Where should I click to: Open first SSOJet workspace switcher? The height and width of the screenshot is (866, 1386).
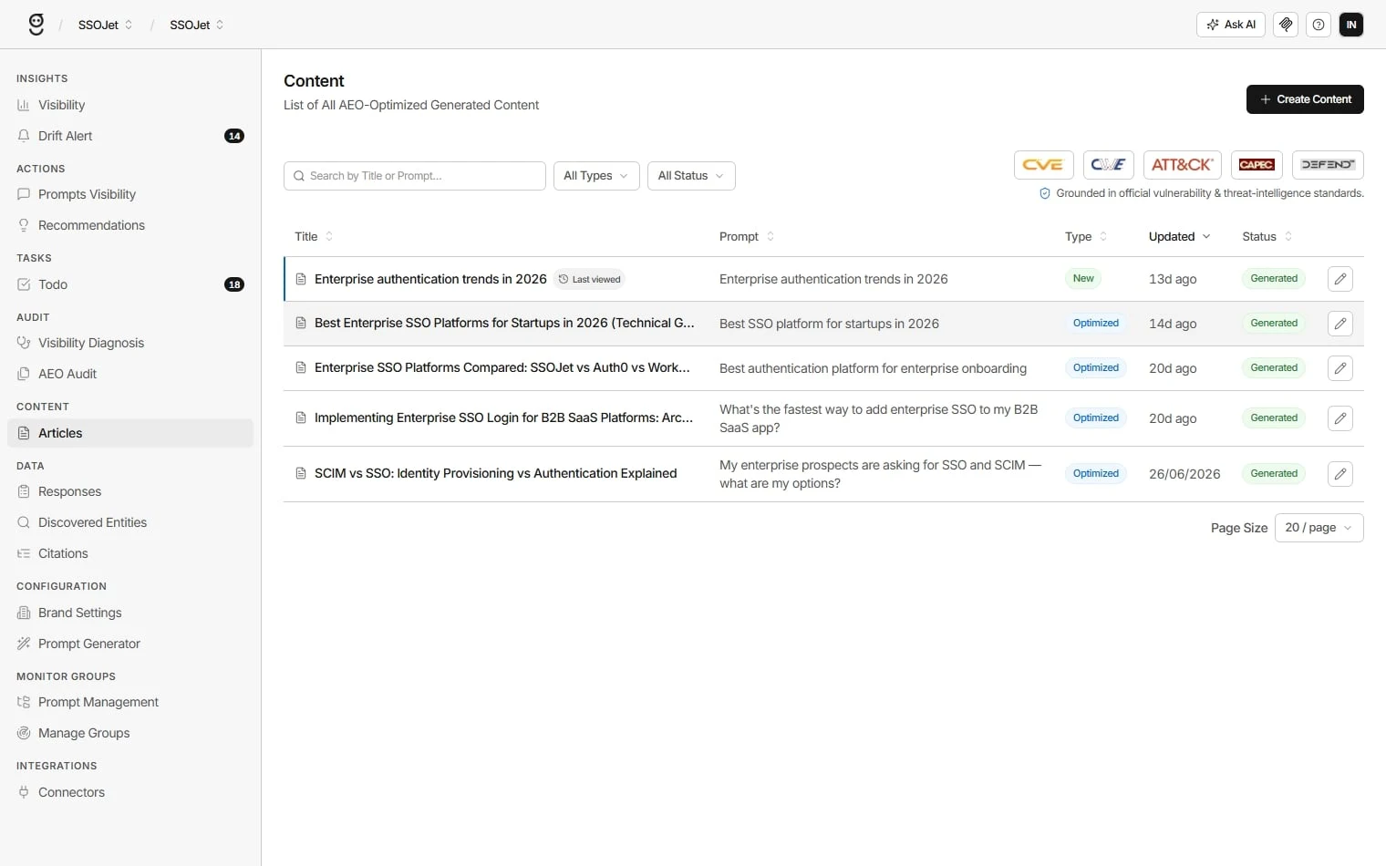pyautogui.click(x=106, y=25)
